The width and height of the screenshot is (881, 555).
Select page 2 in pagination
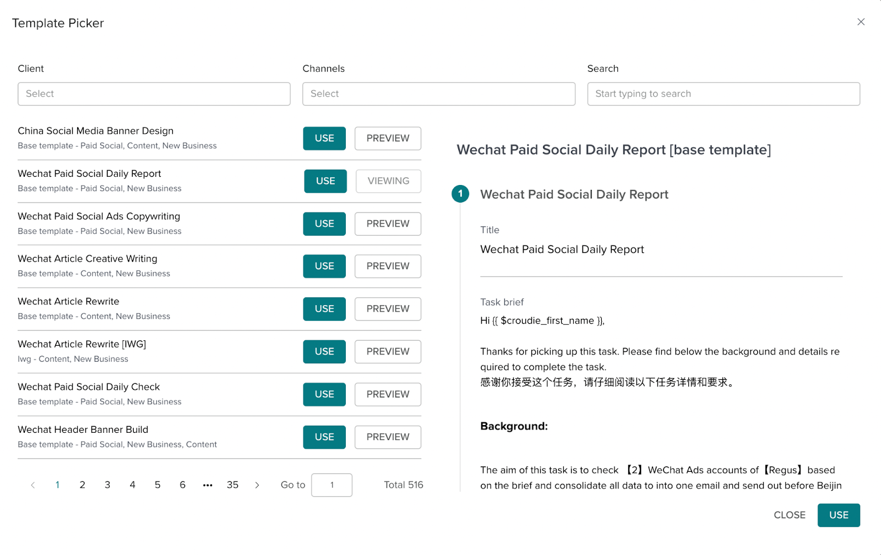click(83, 485)
